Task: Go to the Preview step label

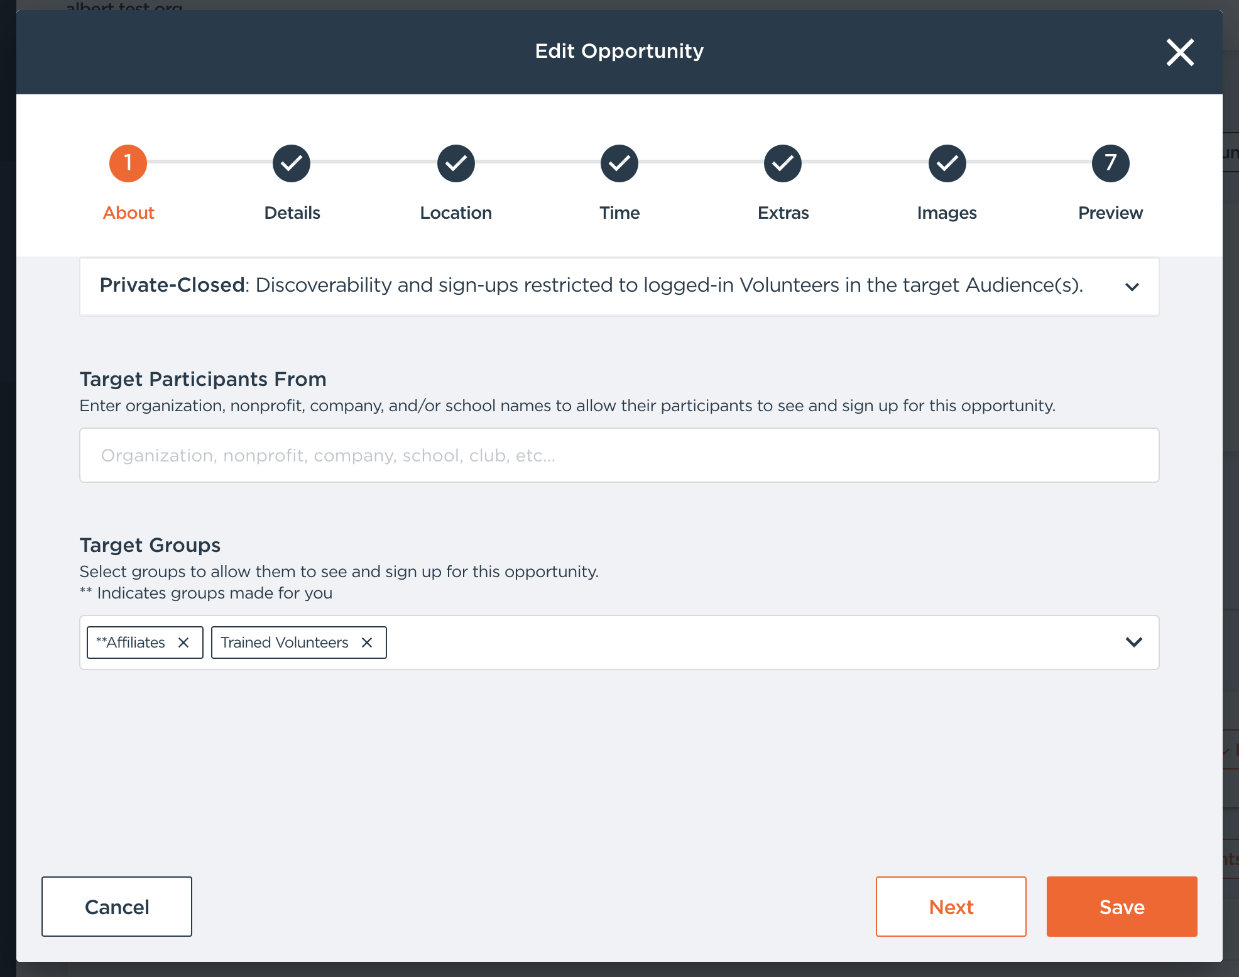Action: (x=1110, y=213)
